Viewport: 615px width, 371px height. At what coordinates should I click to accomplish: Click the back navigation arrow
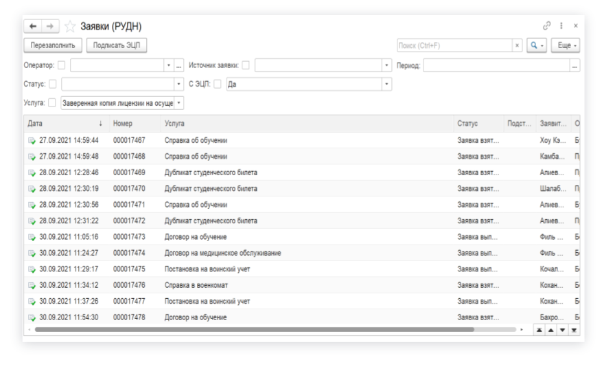pyautogui.click(x=33, y=26)
